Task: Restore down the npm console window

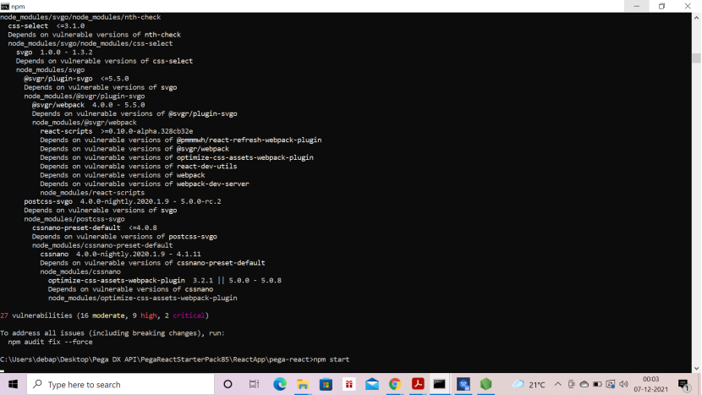Action: 661,6
